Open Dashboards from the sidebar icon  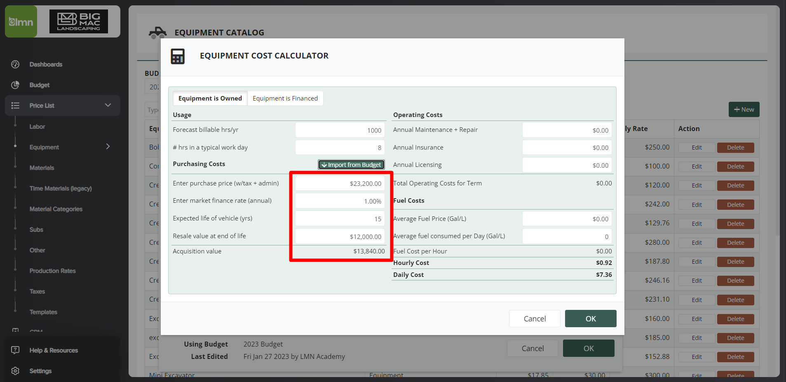tap(15, 64)
